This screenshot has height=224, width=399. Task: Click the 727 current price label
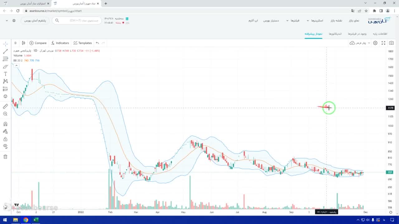click(x=390, y=172)
